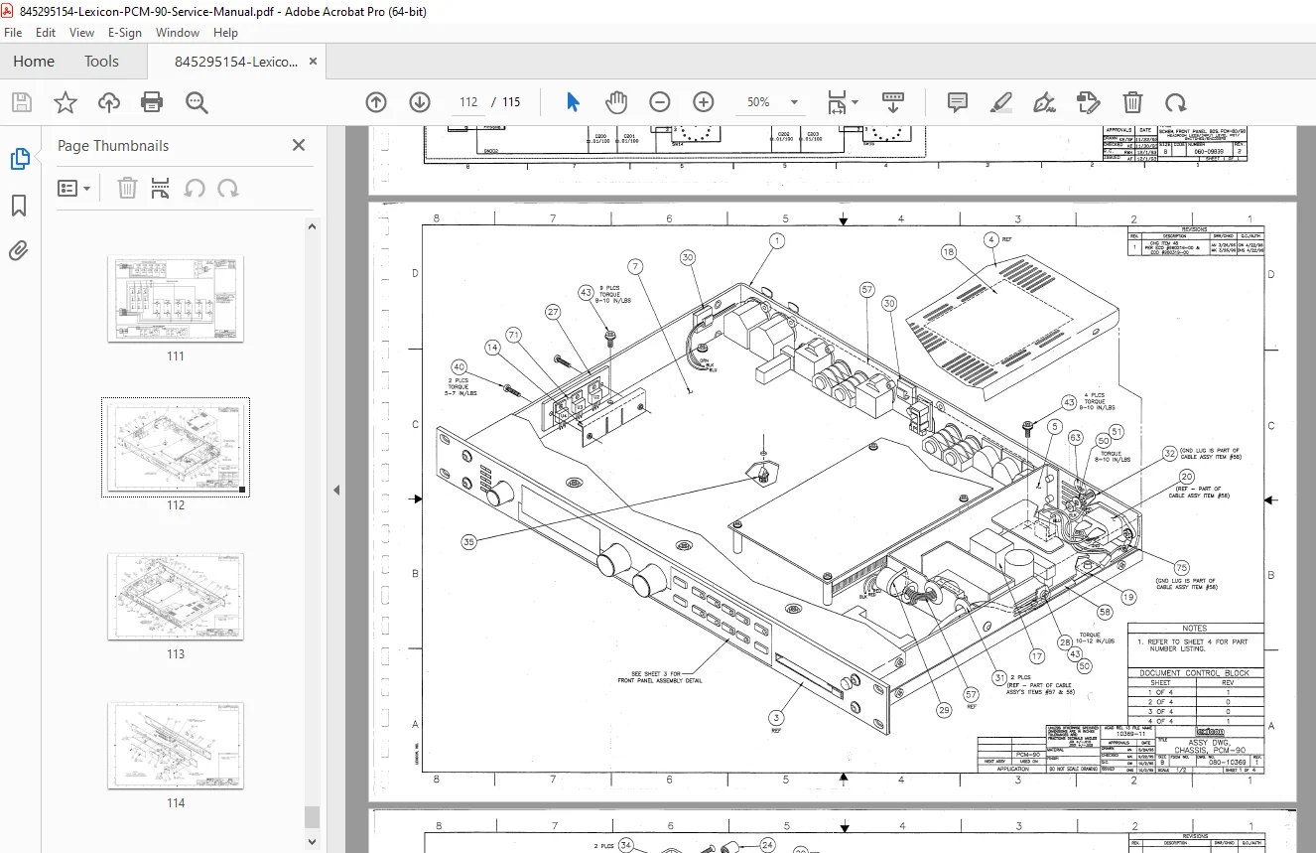Open the sign document pen tool
Screen dimensions: 1316x853
tap(1044, 102)
